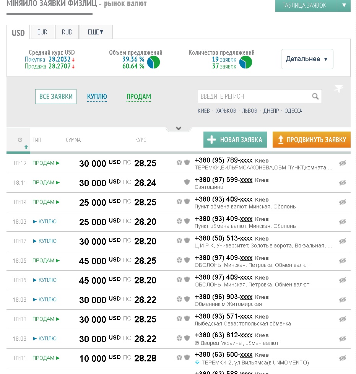Viewport: 356px width, 374px height.
Task: Open the ЕЩЕ currency dropdown
Action: point(96,32)
